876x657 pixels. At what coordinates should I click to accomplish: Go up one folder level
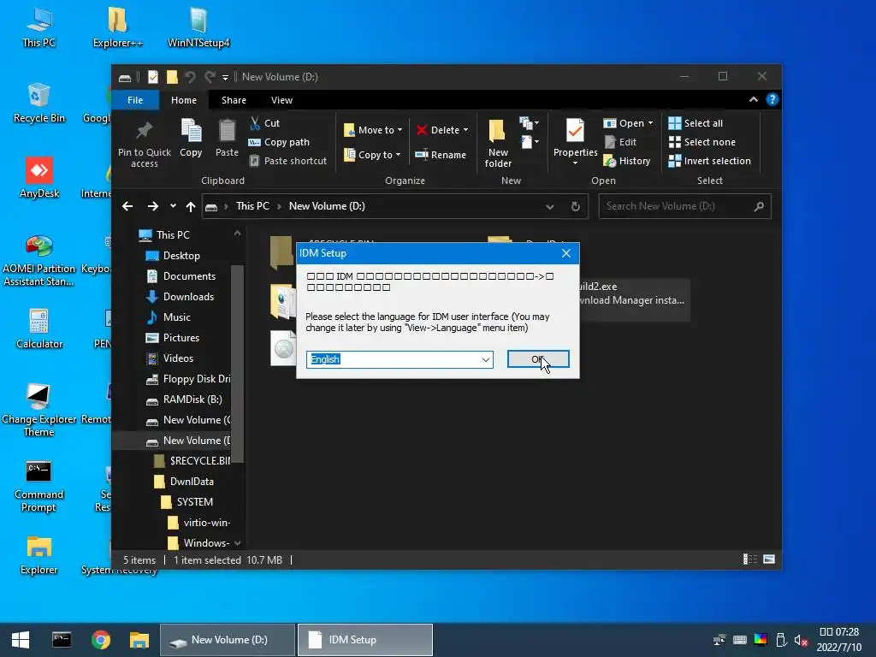coord(191,207)
